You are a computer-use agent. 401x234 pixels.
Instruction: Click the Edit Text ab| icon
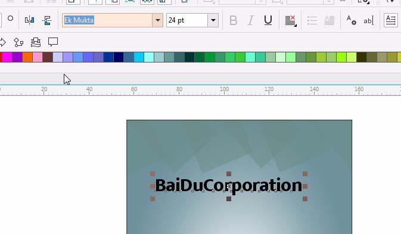368,20
